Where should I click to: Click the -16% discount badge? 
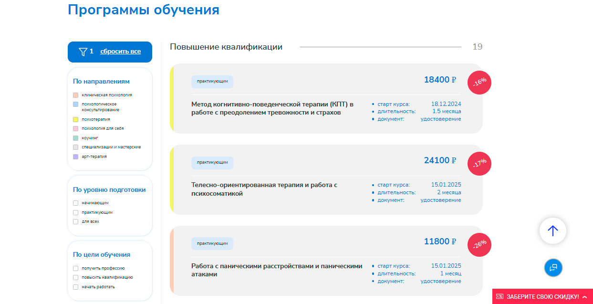479,83
